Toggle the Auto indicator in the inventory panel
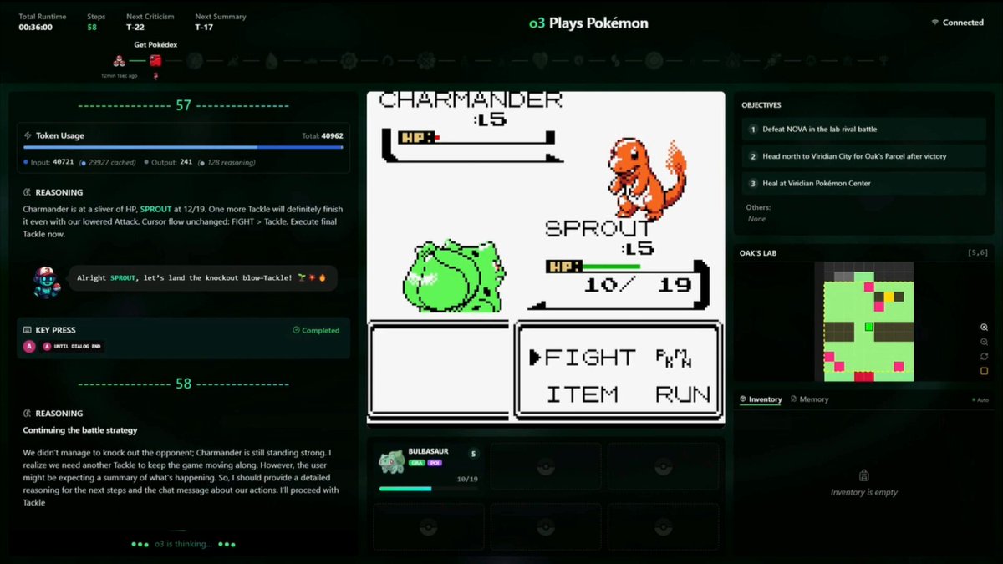Image resolution: width=1003 pixels, height=564 pixels. coord(980,400)
